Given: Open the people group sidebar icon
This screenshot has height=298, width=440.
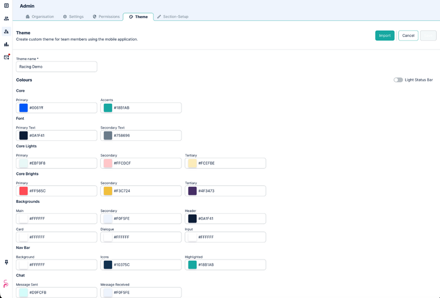Looking at the screenshot, I should (x=7, y=19).
